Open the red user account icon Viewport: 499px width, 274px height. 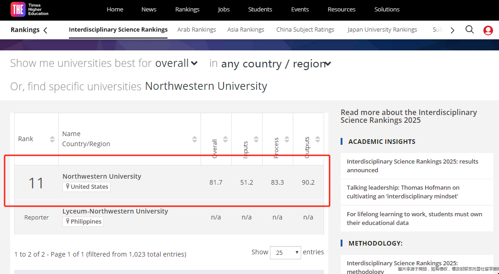point(488,31)
